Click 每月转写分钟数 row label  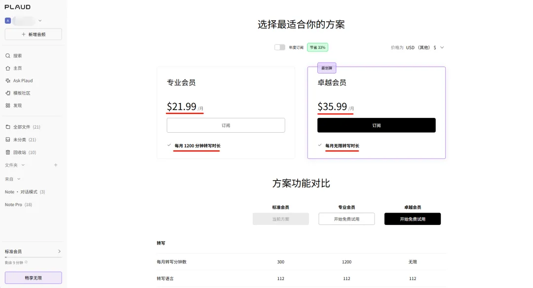pyautogui.click(x=172, y=262)
